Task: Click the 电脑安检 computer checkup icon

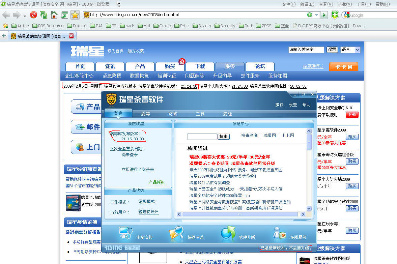Action: 126,233
